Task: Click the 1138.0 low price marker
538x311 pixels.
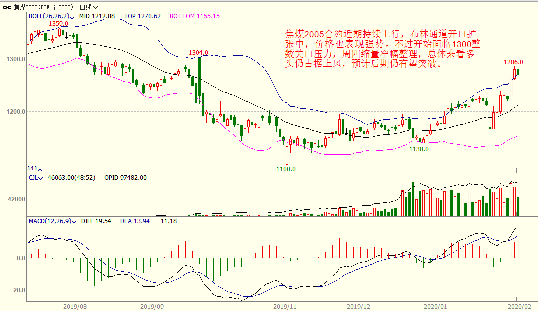Action: pos(419,149)
